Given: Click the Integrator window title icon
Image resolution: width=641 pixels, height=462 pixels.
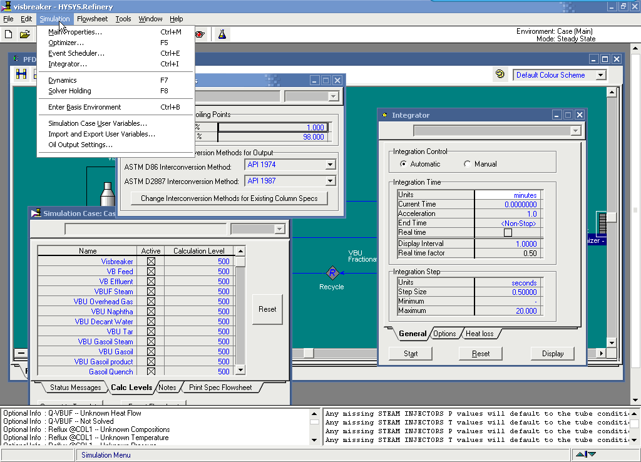Looking at the screenshot, I should coord(385,115).
